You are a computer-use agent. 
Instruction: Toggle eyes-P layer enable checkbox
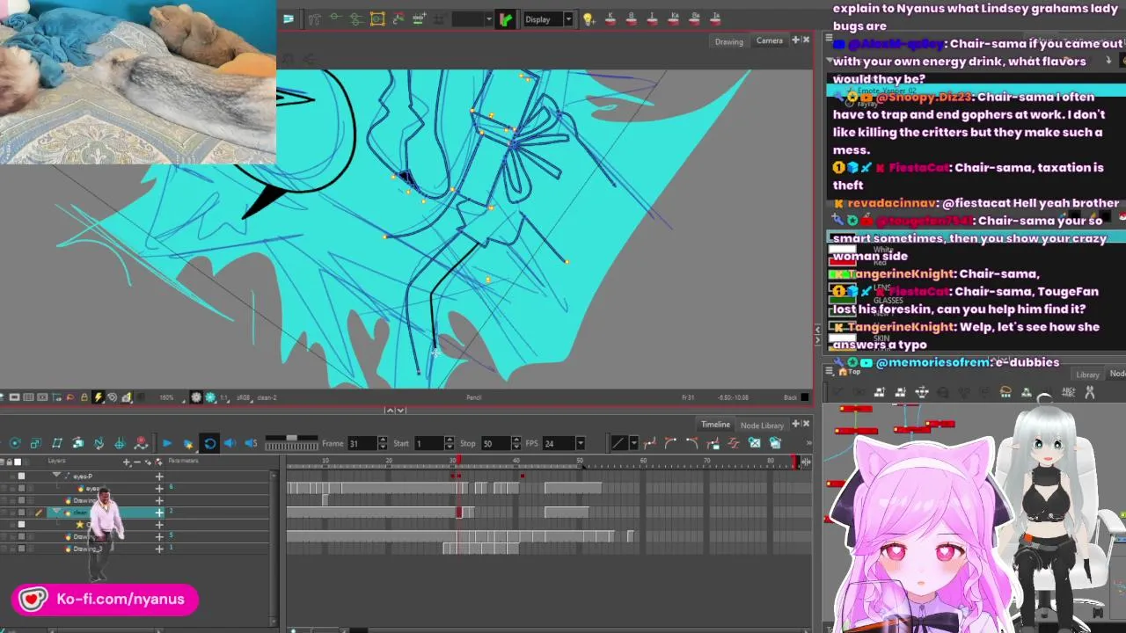(x=21, y=476)
